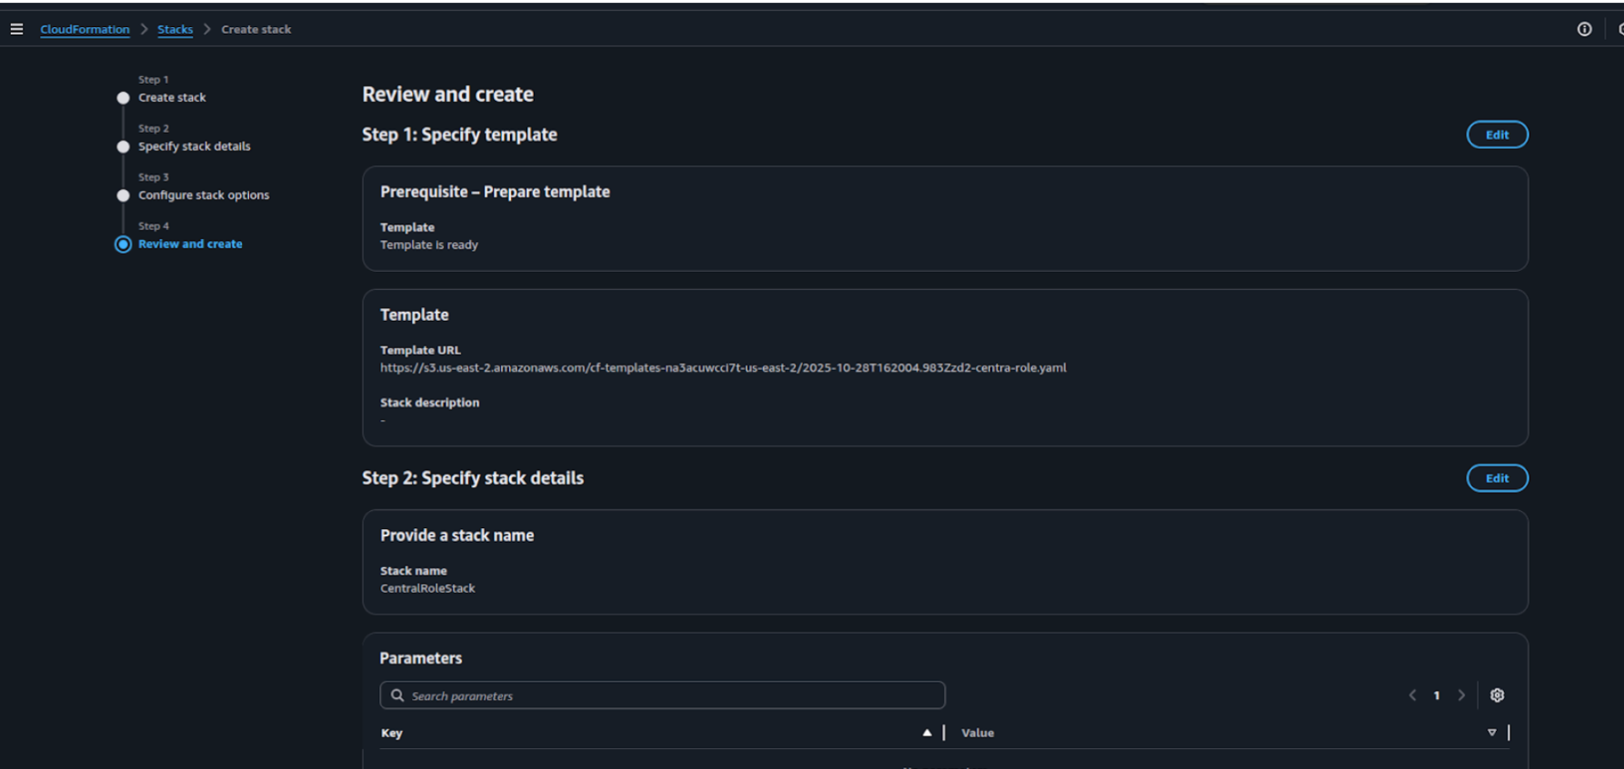Click the Template URL label
The height and width of the screenshot is (769, 1624).
(420, 350)
